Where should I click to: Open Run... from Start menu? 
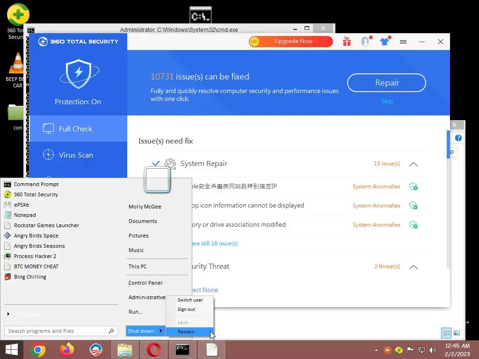point(135,312)
